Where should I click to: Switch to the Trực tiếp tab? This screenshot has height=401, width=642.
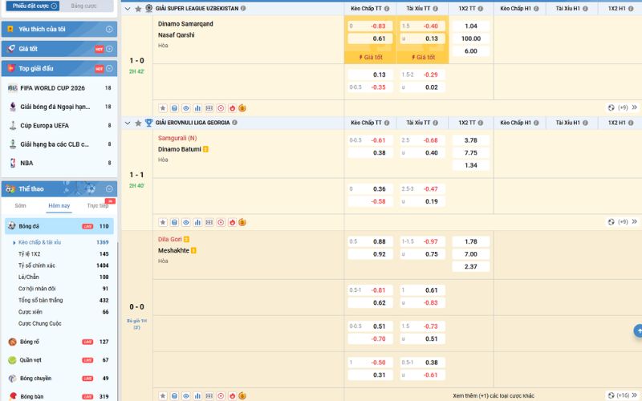(x=97, y=206)
